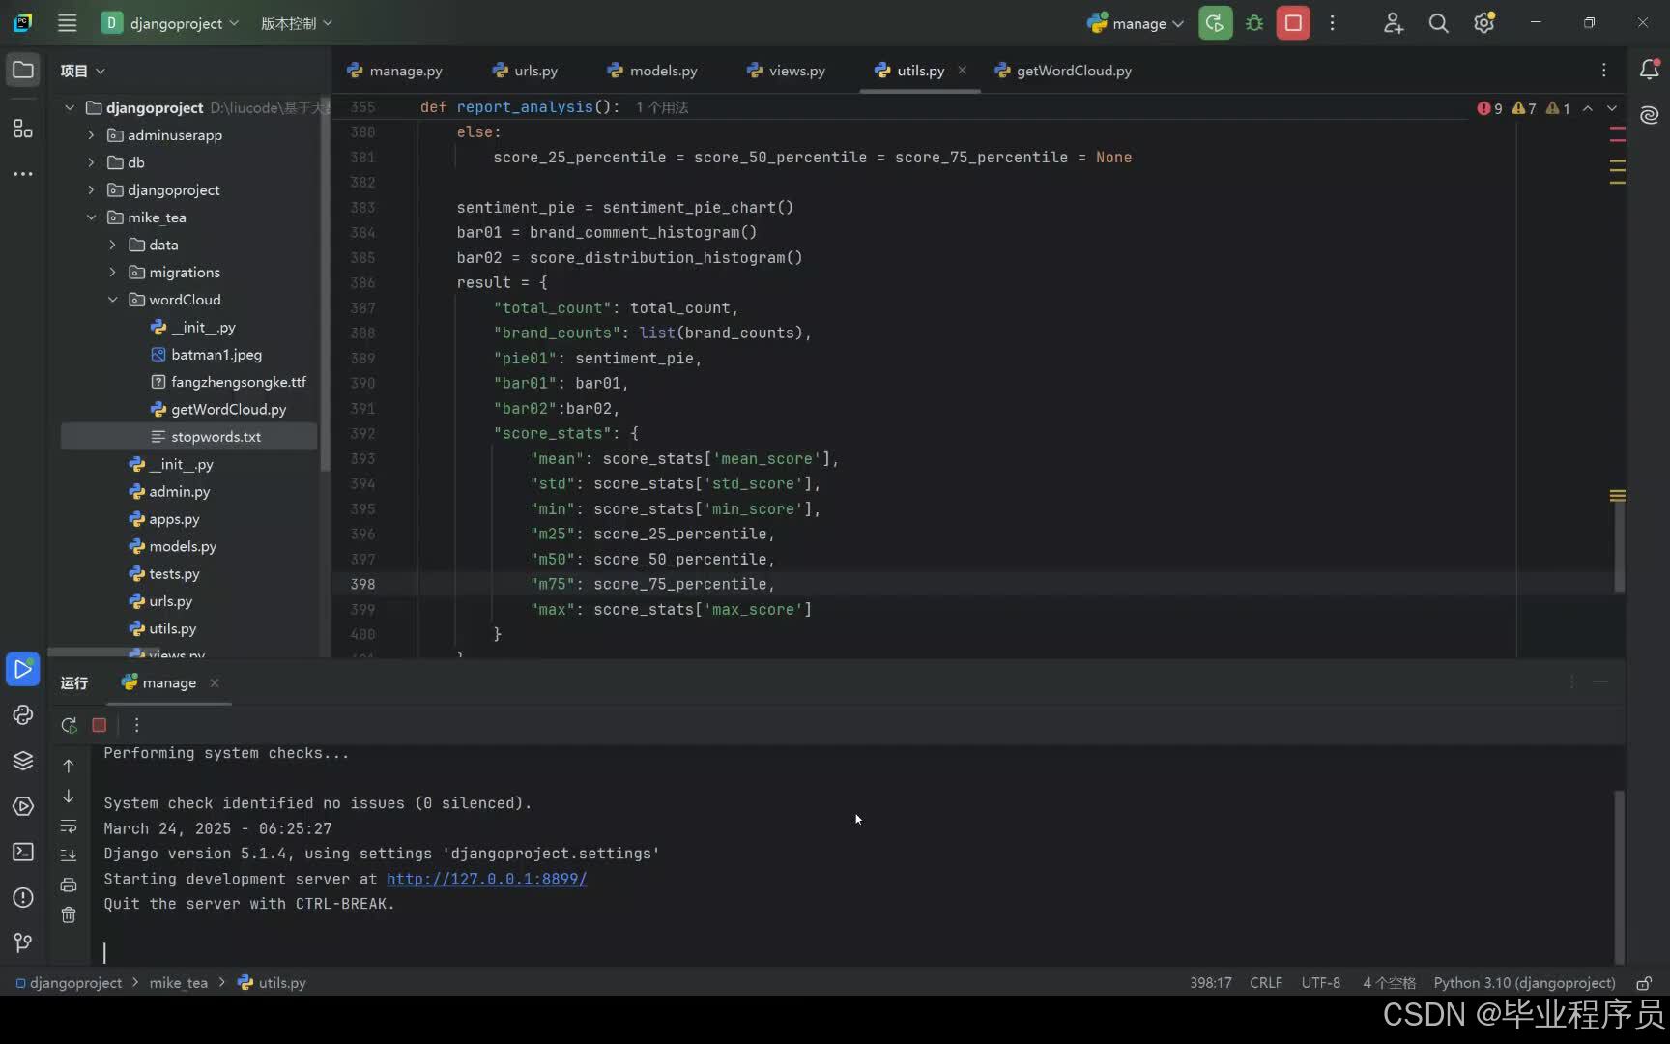The width and height of the screenshot is (1670, 1044).
Task: Switch to the views.py editor tab
Action: click(x=786, y=71)
